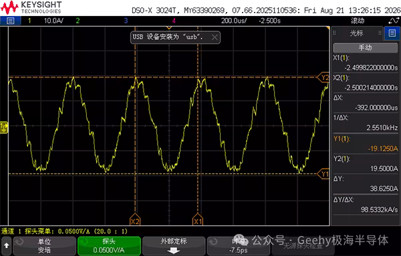Select channel 3 indicator
Screen dimensions: 401x256
[126, 21]
